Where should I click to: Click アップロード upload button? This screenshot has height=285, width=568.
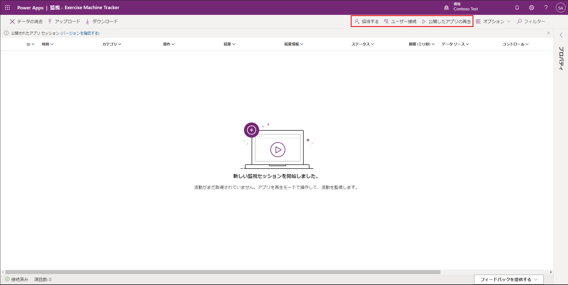pos(64,22)
